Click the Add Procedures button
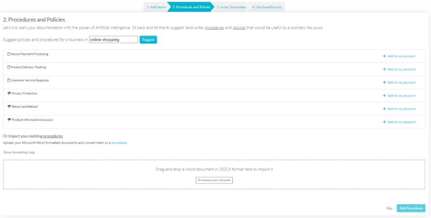The height and width of the screenshot is (218, 431). pos(411,208)
